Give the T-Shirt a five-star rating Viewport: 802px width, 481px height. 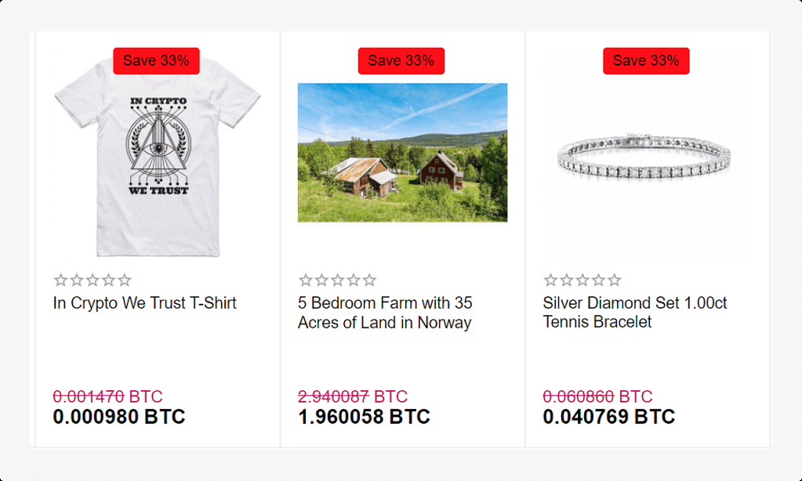[x=125, y=280]
